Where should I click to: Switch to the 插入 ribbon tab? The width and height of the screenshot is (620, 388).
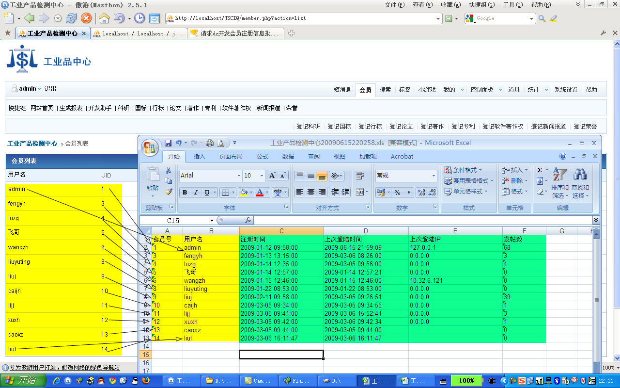pyautogui.click(x=200, y=156)
